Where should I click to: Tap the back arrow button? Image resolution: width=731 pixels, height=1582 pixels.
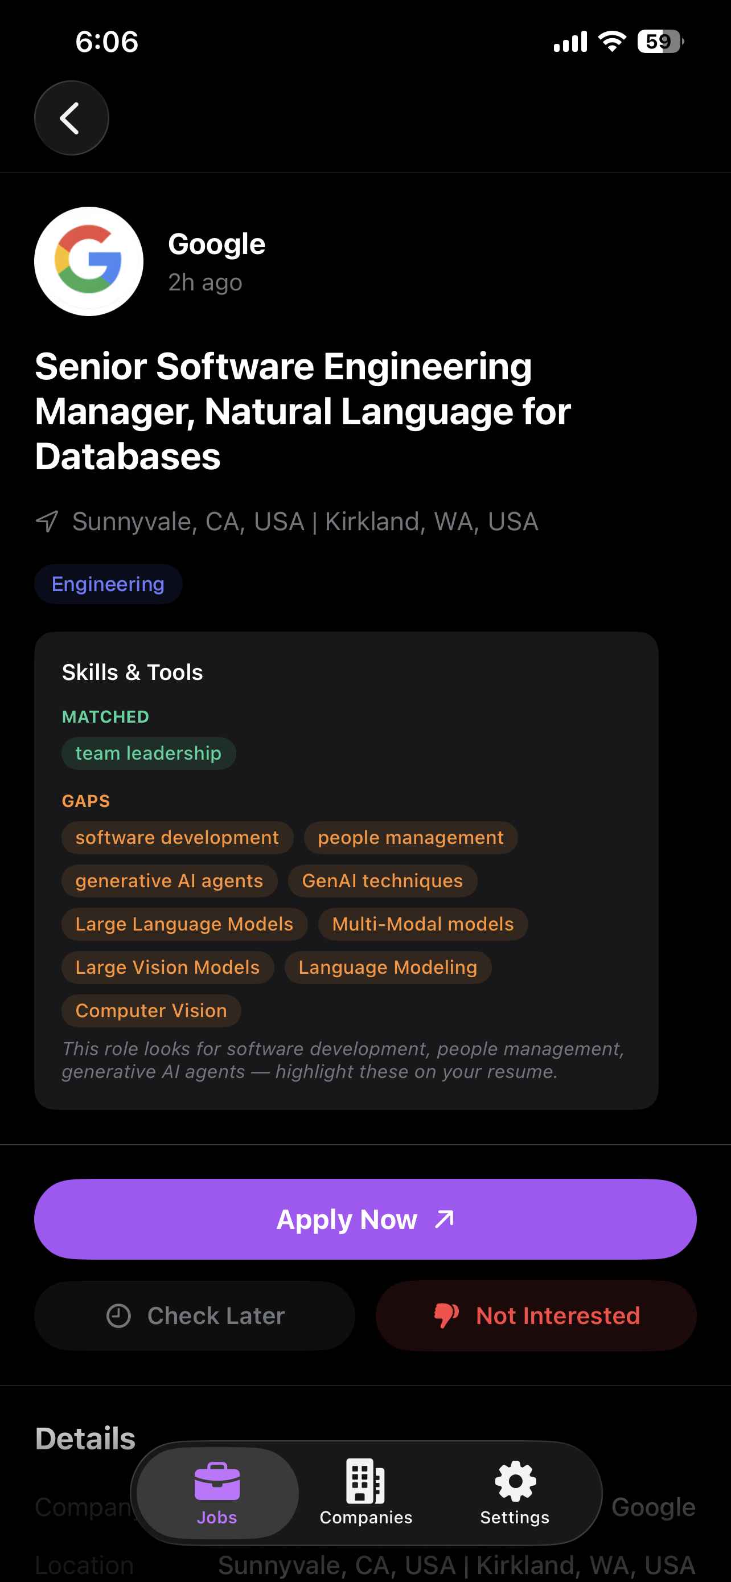(71, 118)
